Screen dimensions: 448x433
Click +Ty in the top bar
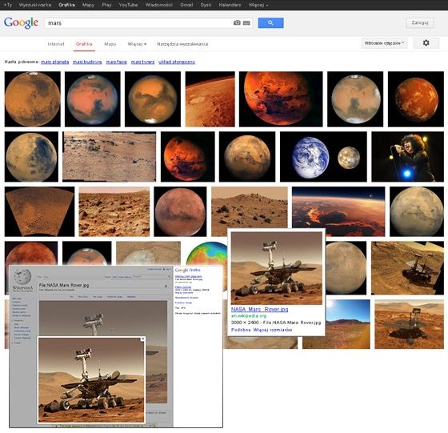(x=8, y=5)
